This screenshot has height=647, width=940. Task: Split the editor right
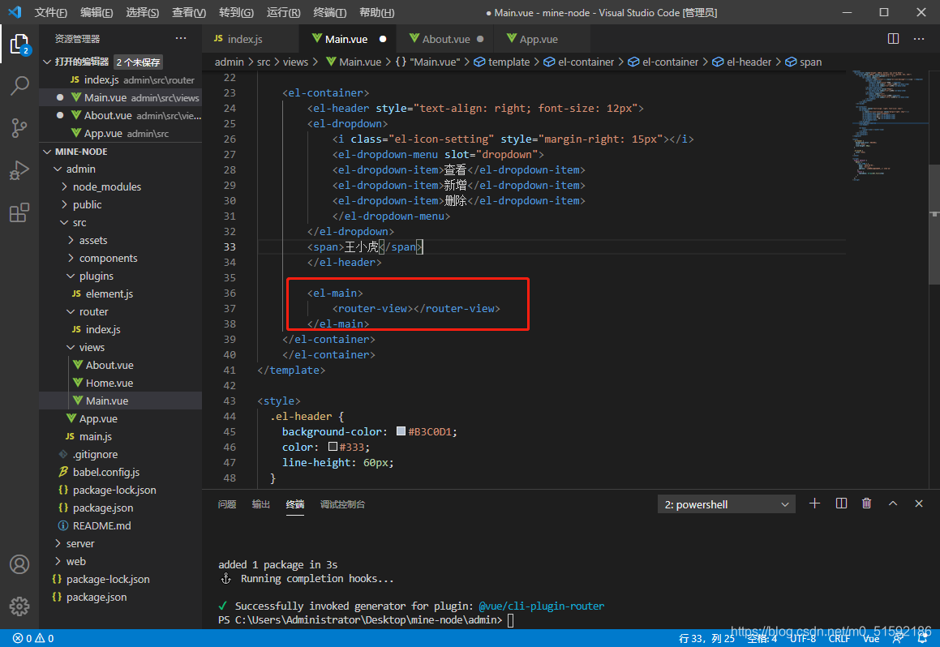click(893, 39)
